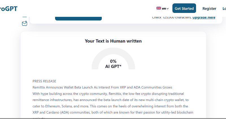226x119 pixels.
Task: Open the Register page
Action: (209, 9)
